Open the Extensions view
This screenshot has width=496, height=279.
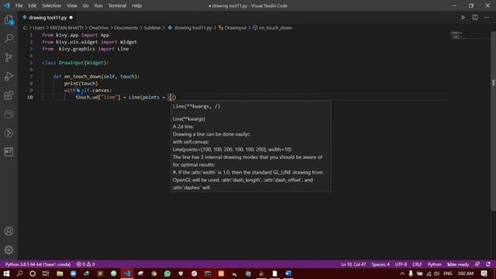pyautogui.click(x=9, y=95)
